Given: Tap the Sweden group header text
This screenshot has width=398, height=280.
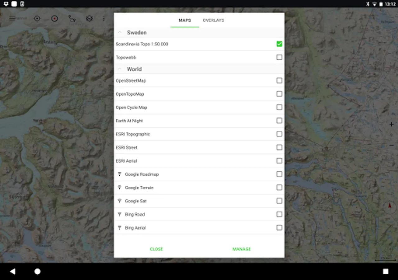Looking at the screenshot, I should pos(137,33).
